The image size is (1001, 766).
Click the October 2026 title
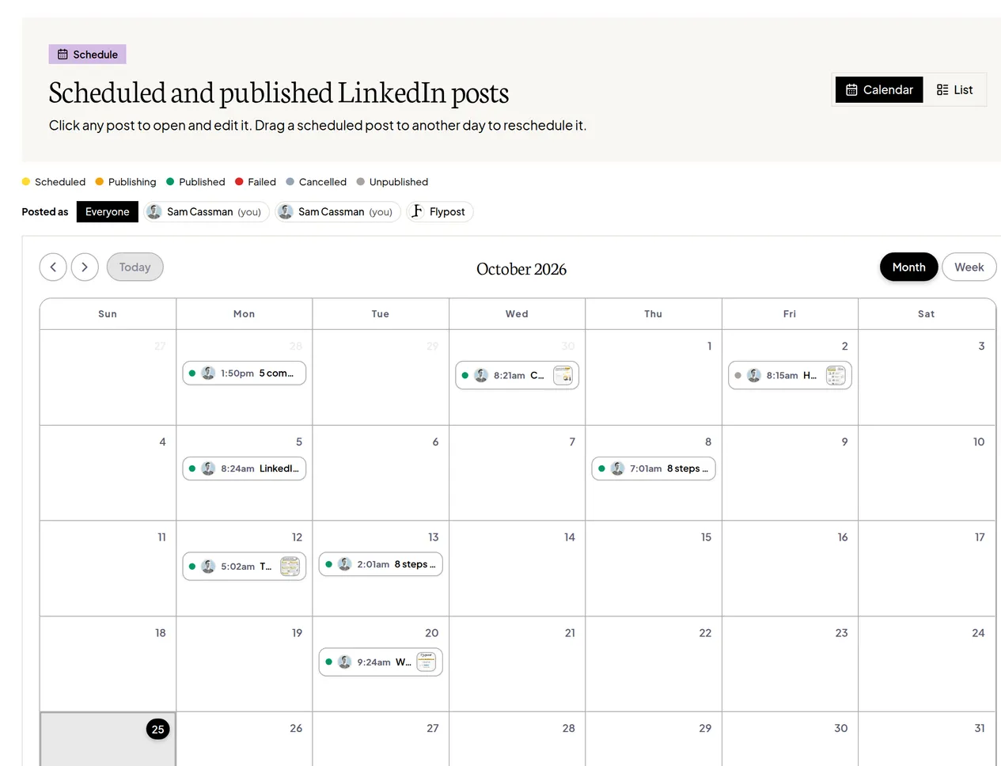(x=521, y=269)
